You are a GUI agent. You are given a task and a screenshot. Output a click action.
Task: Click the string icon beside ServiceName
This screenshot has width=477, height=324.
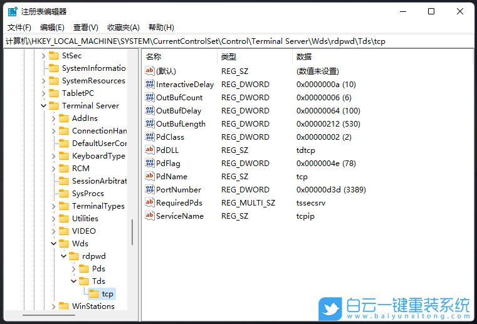(x=150, y=216)
